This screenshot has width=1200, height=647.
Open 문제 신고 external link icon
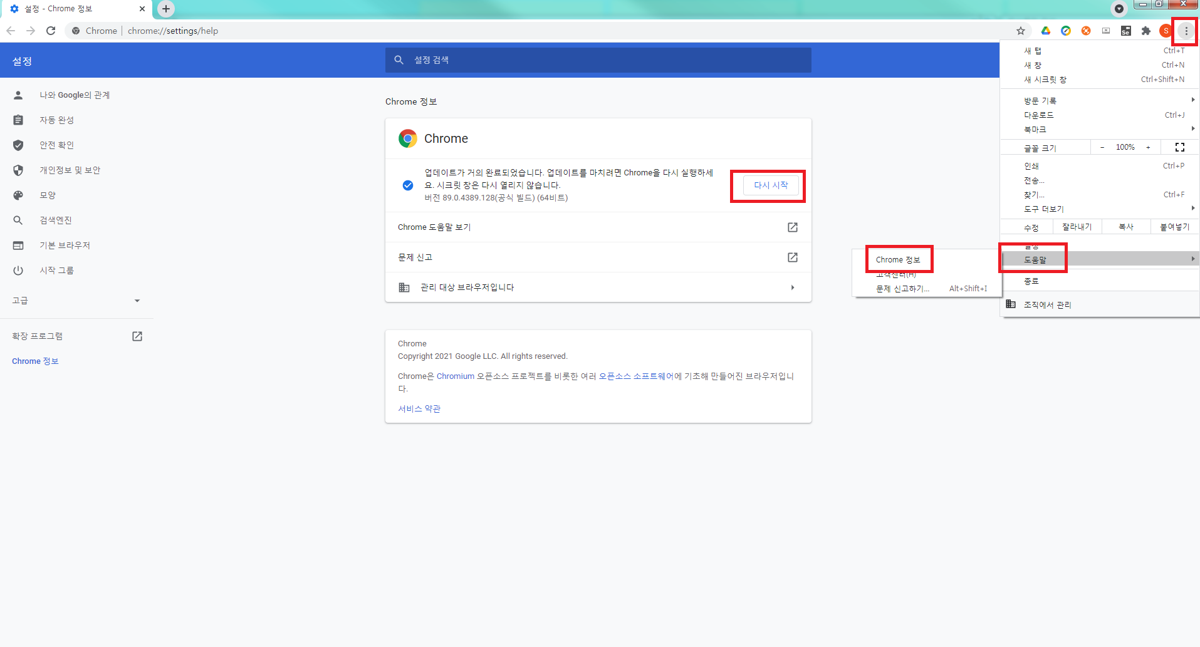793,257
